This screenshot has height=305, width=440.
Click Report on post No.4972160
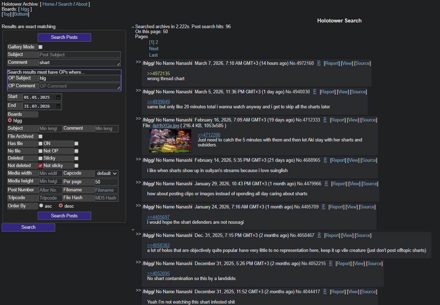(x=332, y=63)
